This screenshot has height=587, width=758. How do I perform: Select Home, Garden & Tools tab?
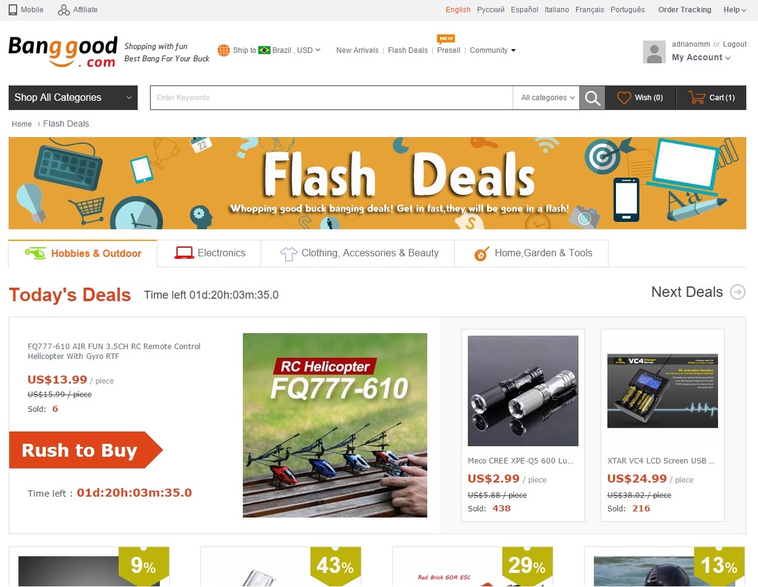532,253
